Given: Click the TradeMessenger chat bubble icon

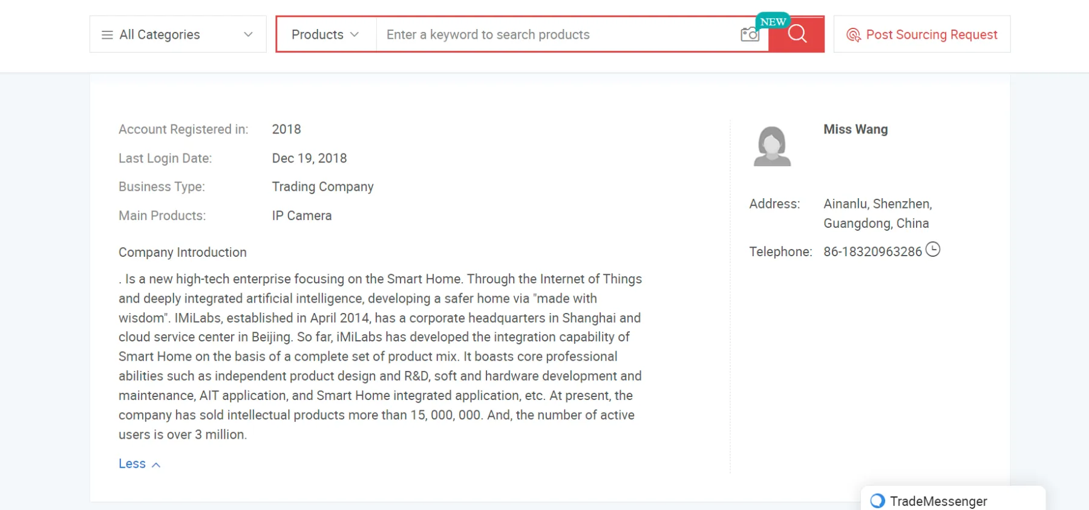Looking at the screenshot, I should [877, 501].
